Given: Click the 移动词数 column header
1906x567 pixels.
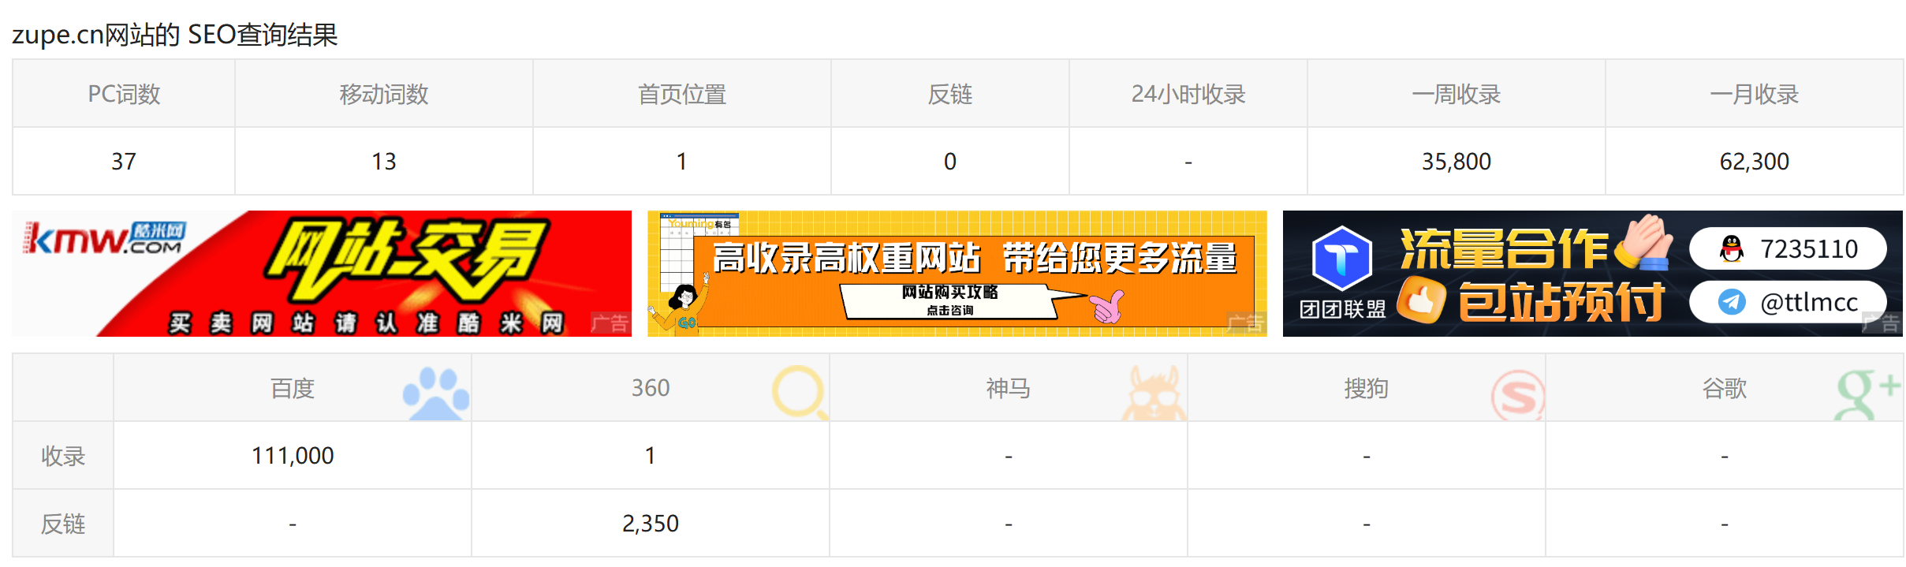Looking at the screenshot, I should [384, 95].
